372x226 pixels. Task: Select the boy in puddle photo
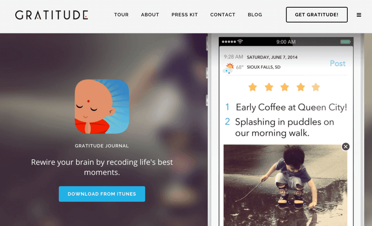tap(285, 185)
